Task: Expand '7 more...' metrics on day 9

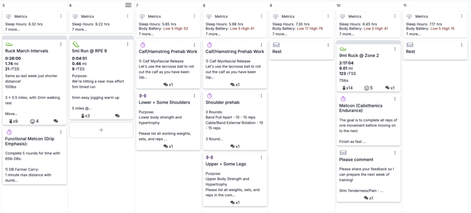Action: [x=281, y=34]
